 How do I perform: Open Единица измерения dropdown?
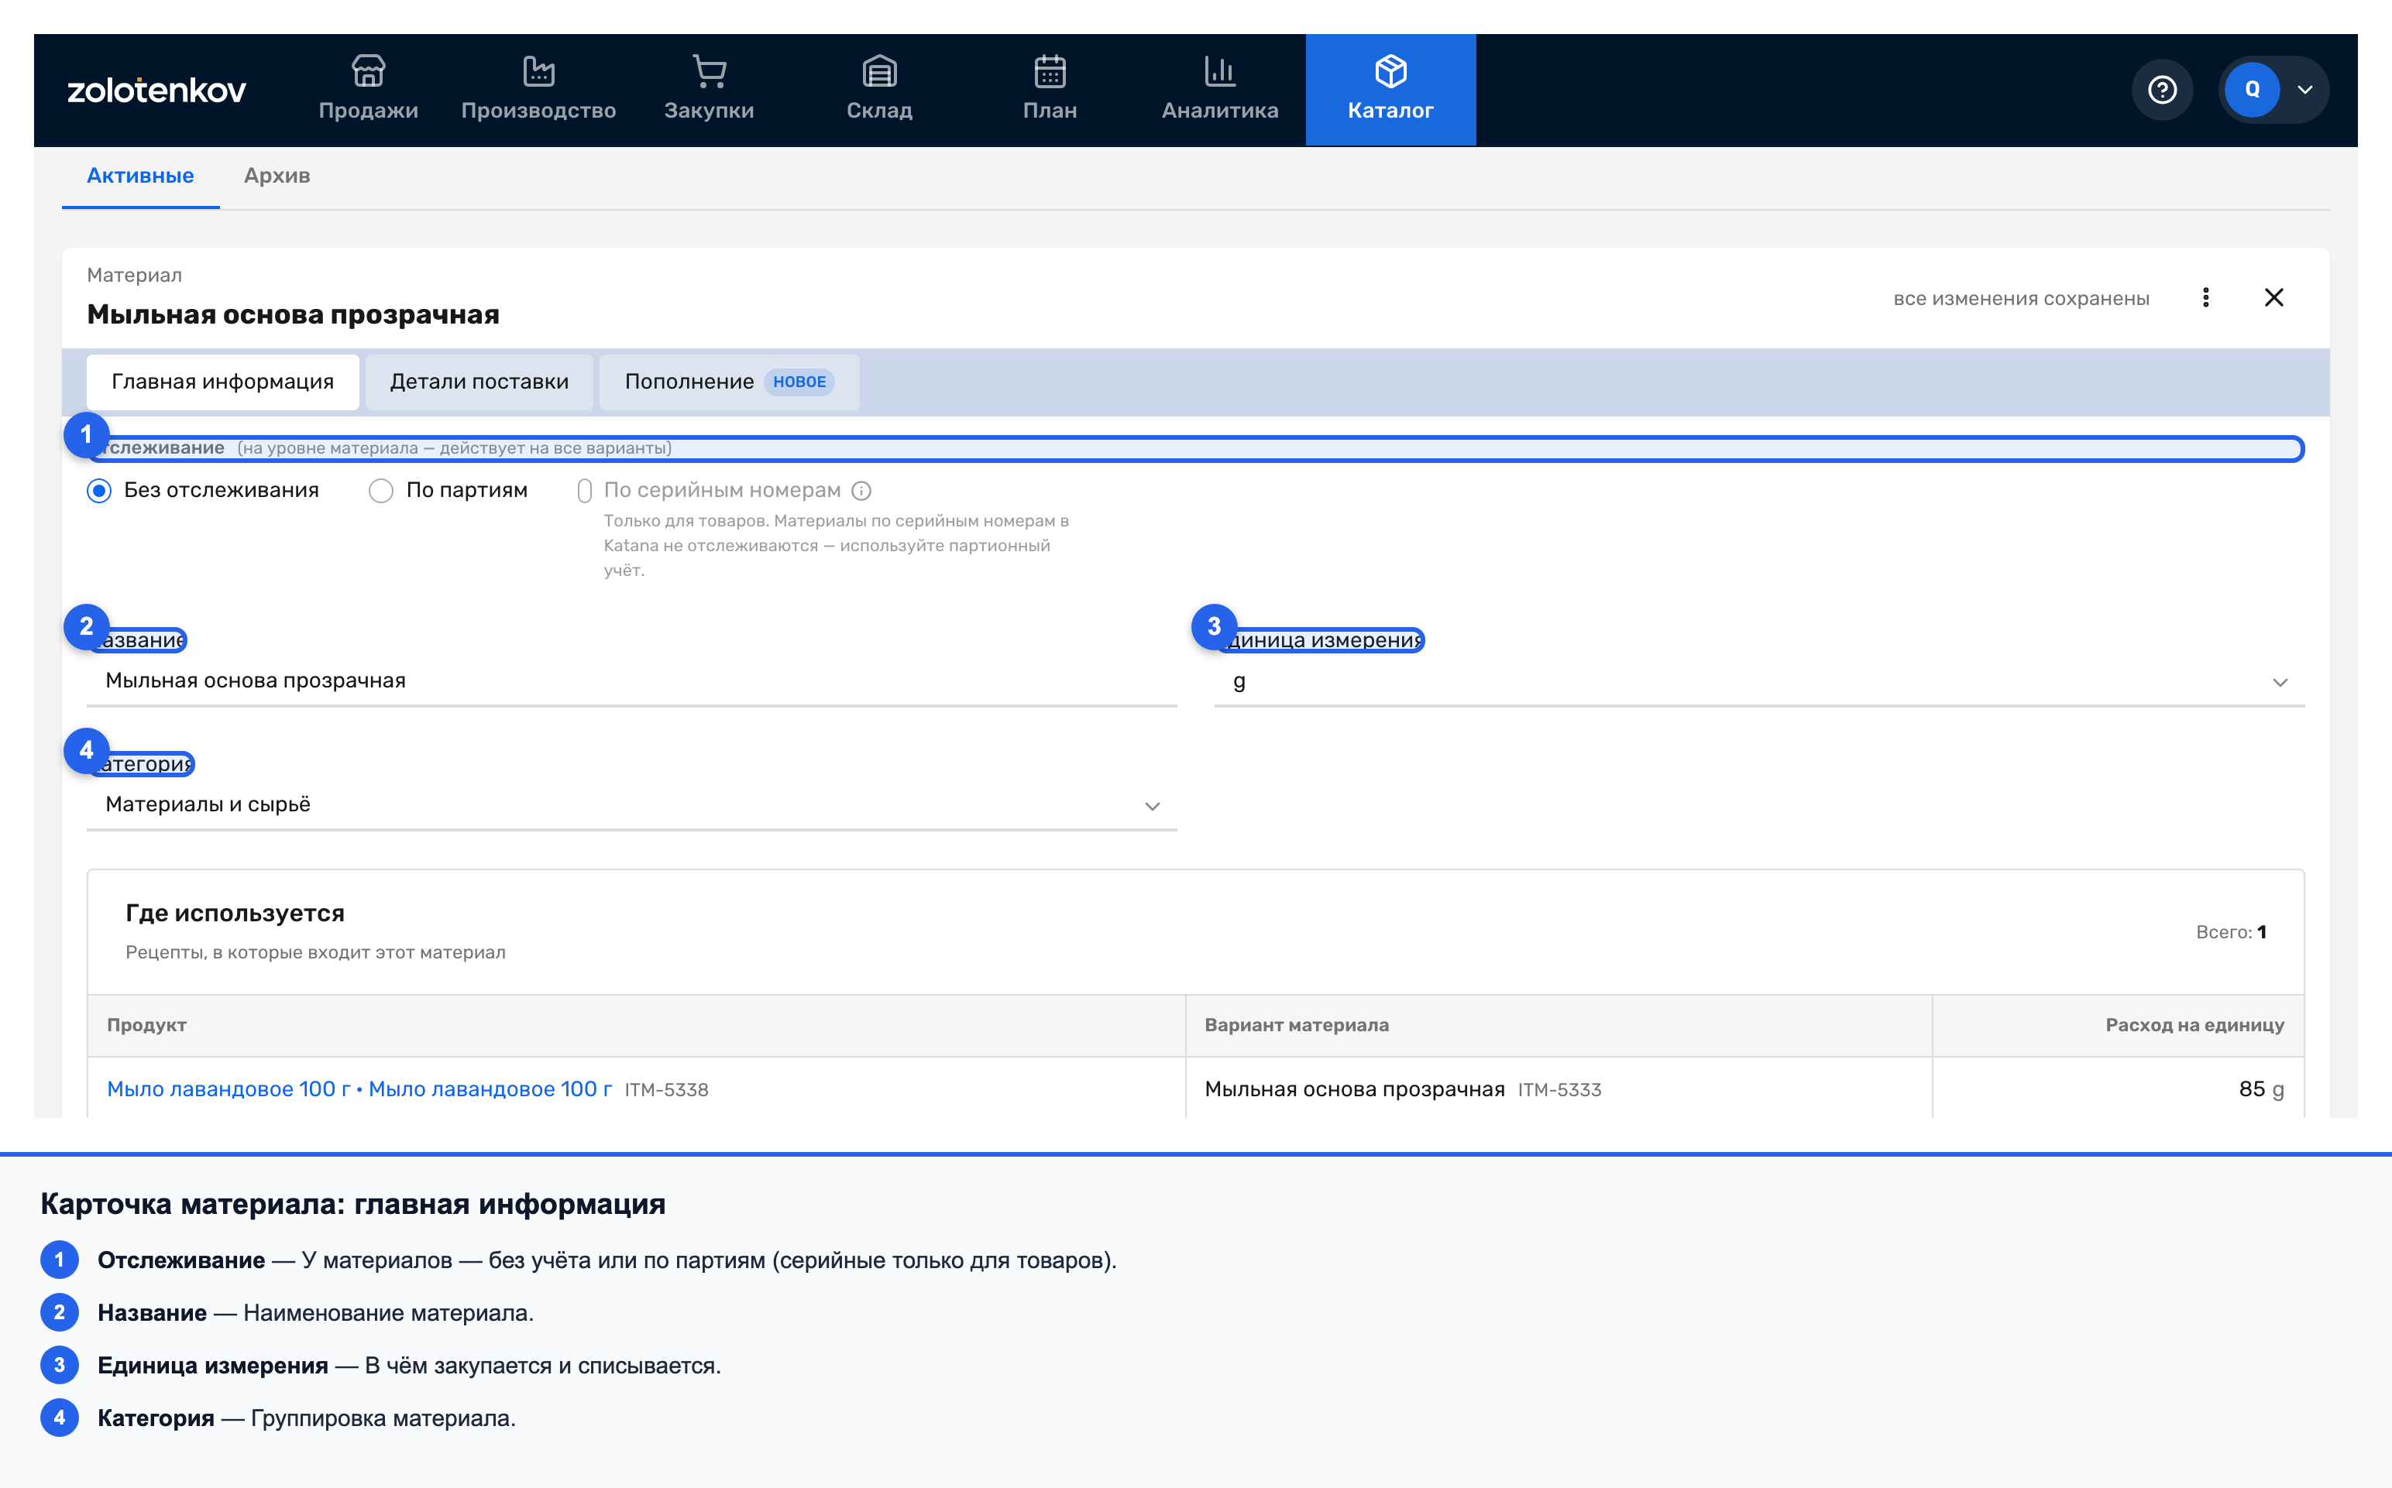click(1759, 681)
